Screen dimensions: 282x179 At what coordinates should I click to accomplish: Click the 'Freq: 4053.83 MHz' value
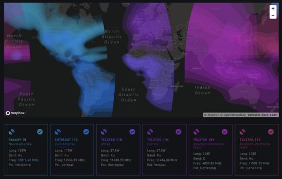click(x=208, y=163)
